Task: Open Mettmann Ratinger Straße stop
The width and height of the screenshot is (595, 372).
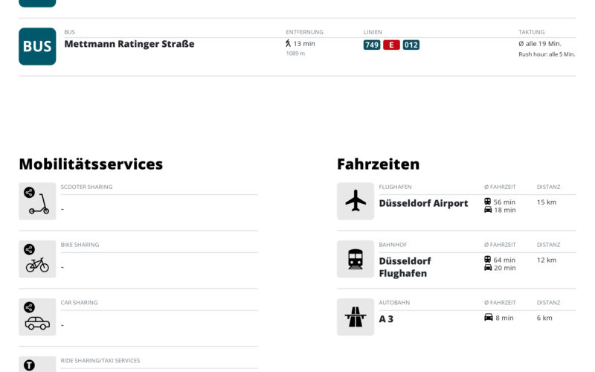Action: click(x=129, y=44)
